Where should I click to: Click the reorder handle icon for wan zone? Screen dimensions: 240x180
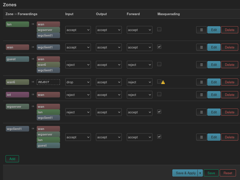point(202,47)
